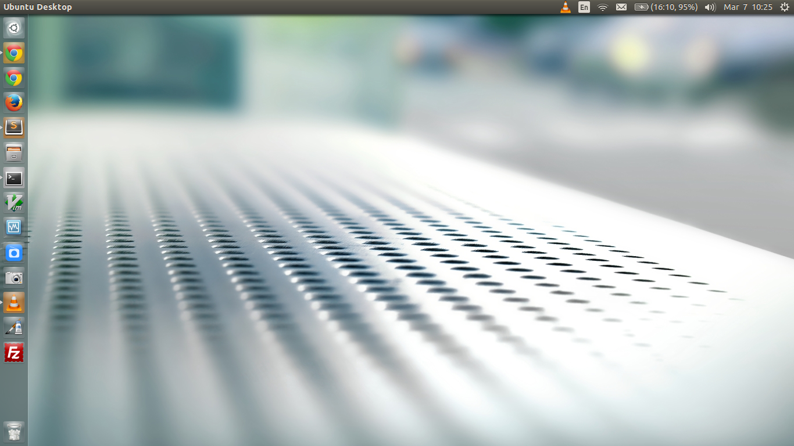Open the file cabinet Files icon
This screenshot has height=446, width=794.
coord(14,153)
